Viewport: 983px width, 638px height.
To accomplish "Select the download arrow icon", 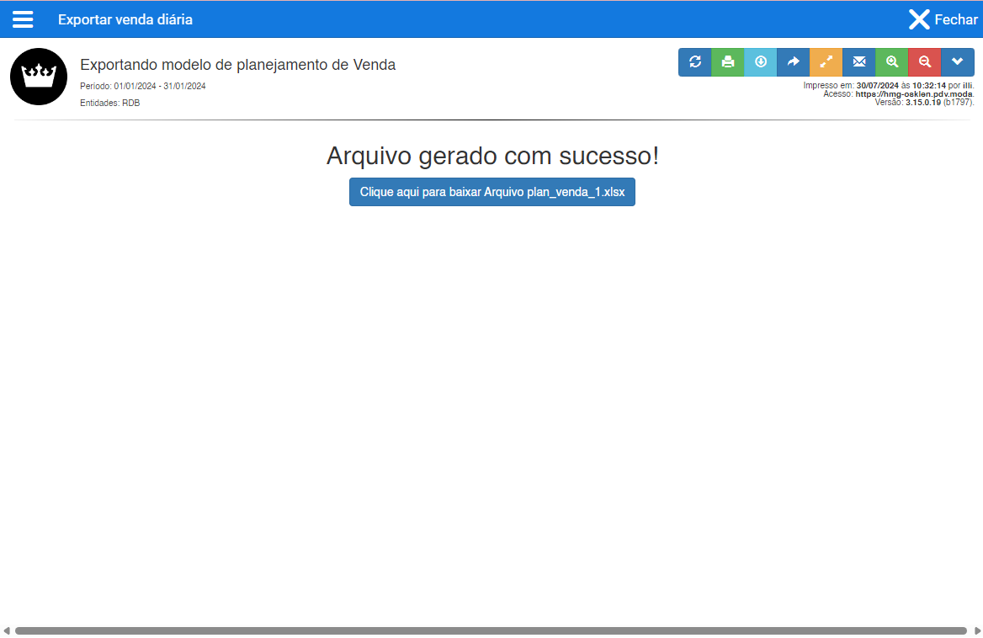I will [x=760, y=61].
